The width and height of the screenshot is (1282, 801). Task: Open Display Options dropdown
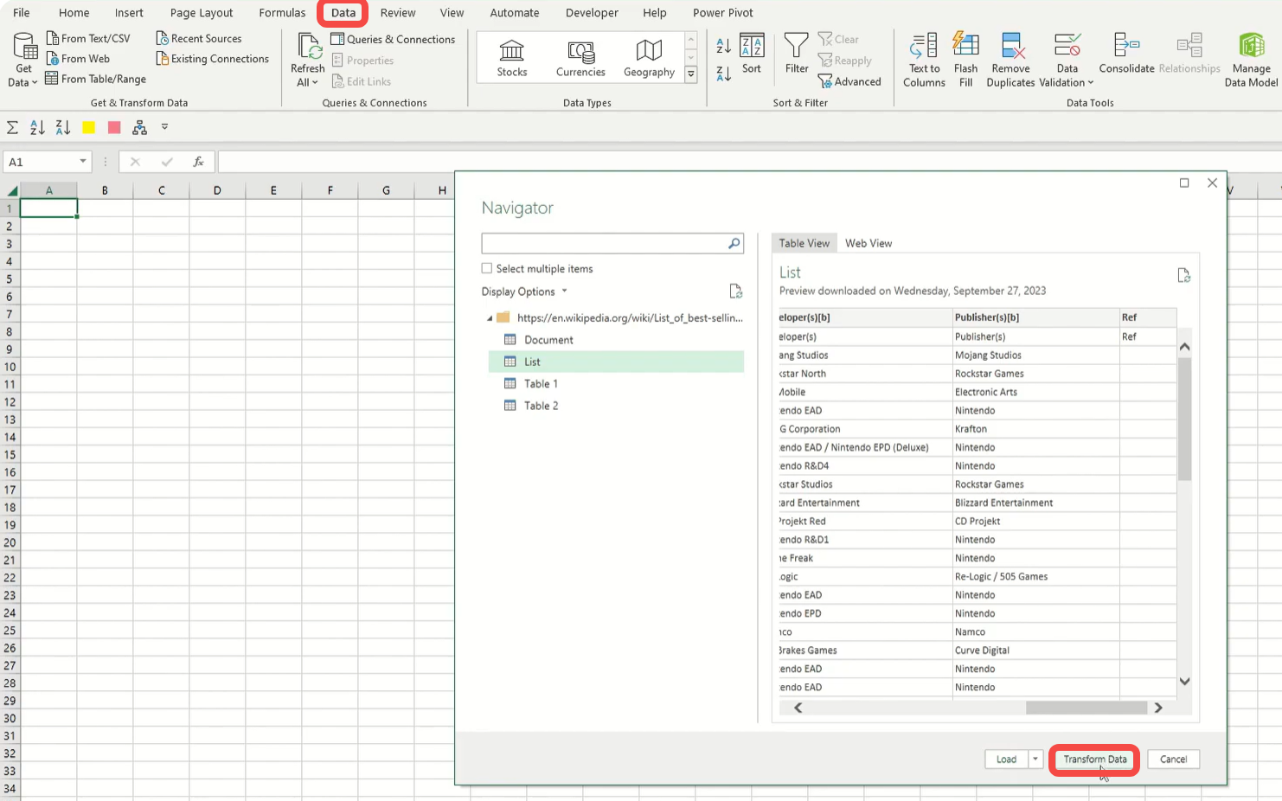coord(524,292)
